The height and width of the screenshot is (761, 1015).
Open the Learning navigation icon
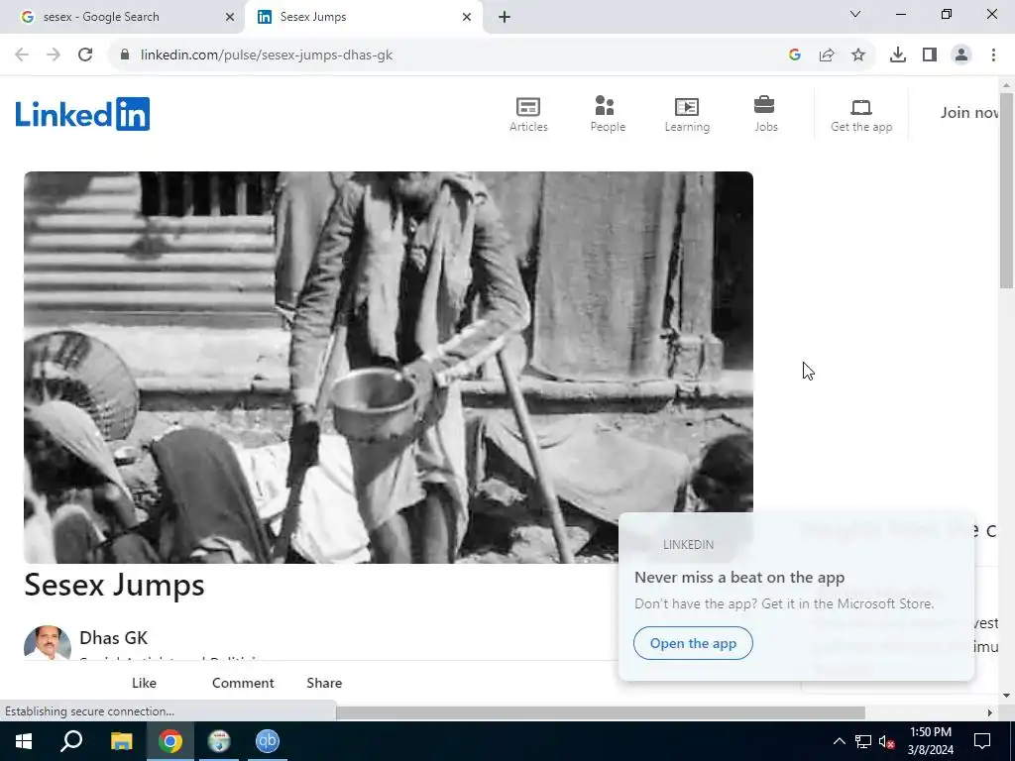pos(687,115)
